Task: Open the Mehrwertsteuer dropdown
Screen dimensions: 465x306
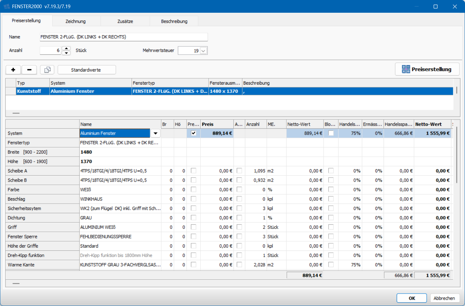Action: pyautogui.click(x=203, y=51)
